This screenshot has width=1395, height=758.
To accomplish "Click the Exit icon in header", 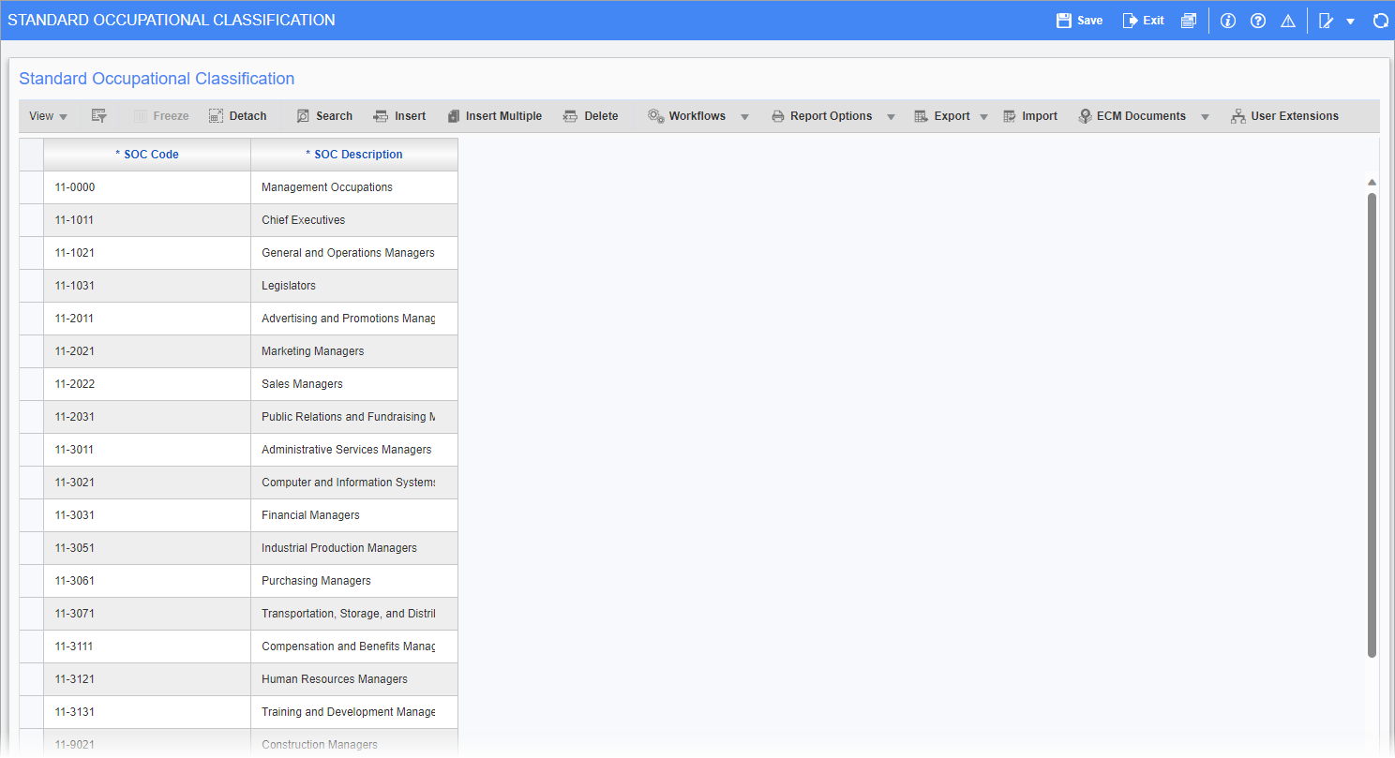I will pos(1130,21).
